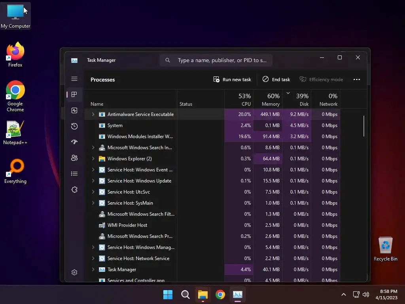The height and width of the screenshot is (304, 405).
Task: Select the Recycle Bin desktop icon
Action: coord(385,249)
